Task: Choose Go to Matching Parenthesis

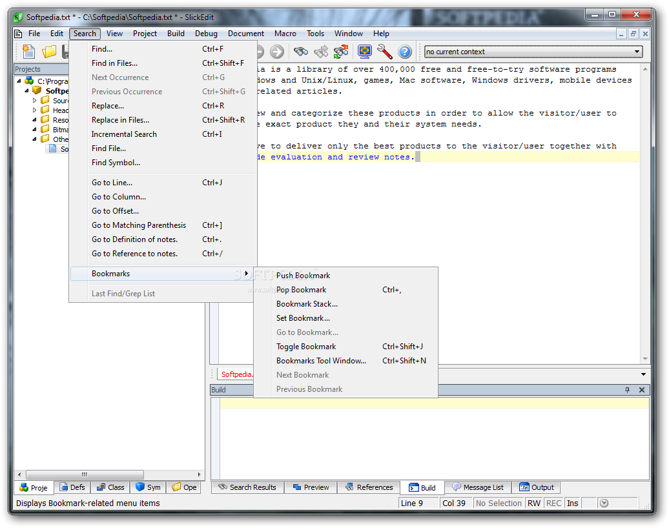Action: pyautogui.click(x=163, y=225)
